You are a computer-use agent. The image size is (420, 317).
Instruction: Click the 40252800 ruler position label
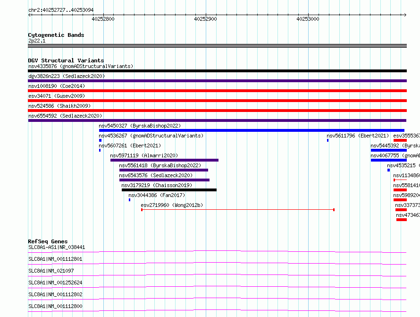tap(103, 19)
